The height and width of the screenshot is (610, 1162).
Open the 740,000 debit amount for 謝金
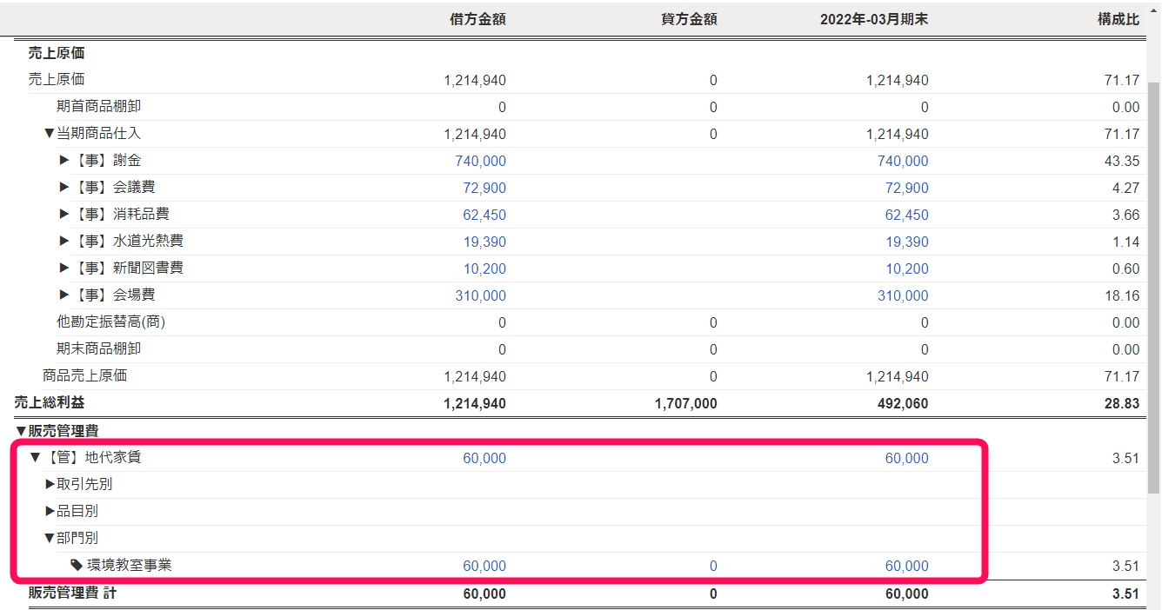[480, 161]
